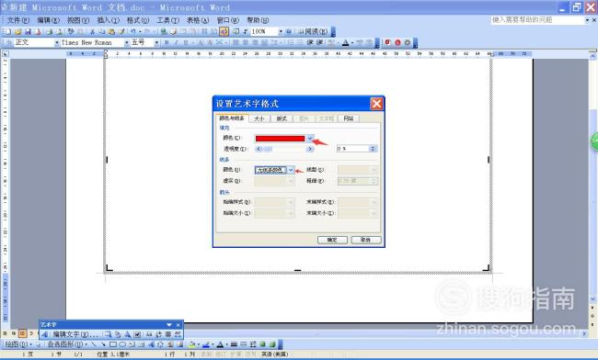Click the transparency slider track
The height and width of the screenshot is (360, 598).
(x=284, y=149)
